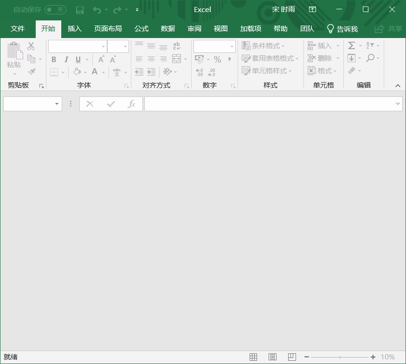Click the Increase Font Size icon
The width and height of the screenshot is (406, 364).
pos(101,59)
